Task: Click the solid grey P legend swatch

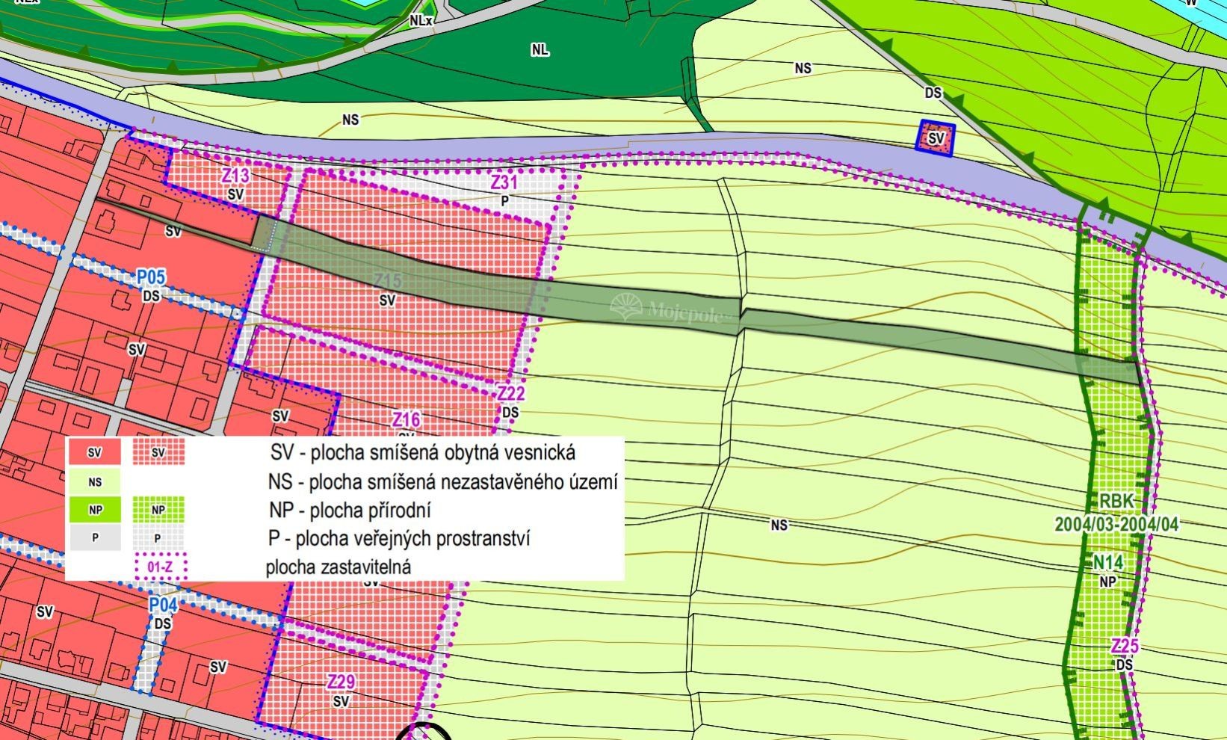Action: click(95, 537)
